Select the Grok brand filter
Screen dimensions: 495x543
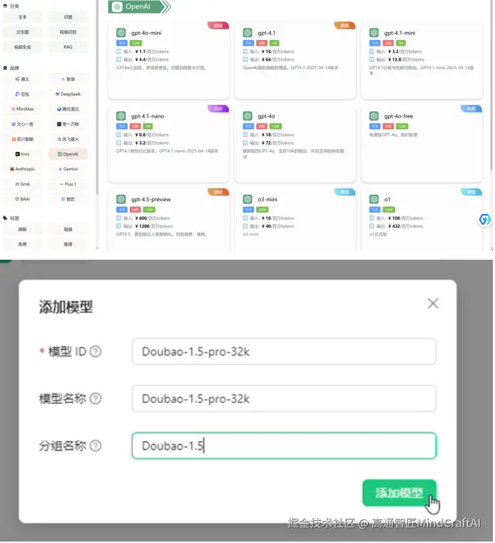click(23, 184)
